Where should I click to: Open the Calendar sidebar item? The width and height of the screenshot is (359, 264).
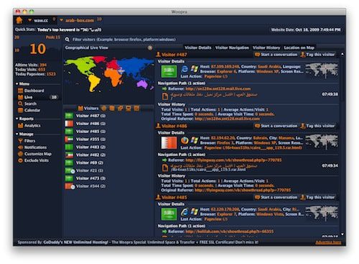[x=29, y=110]
